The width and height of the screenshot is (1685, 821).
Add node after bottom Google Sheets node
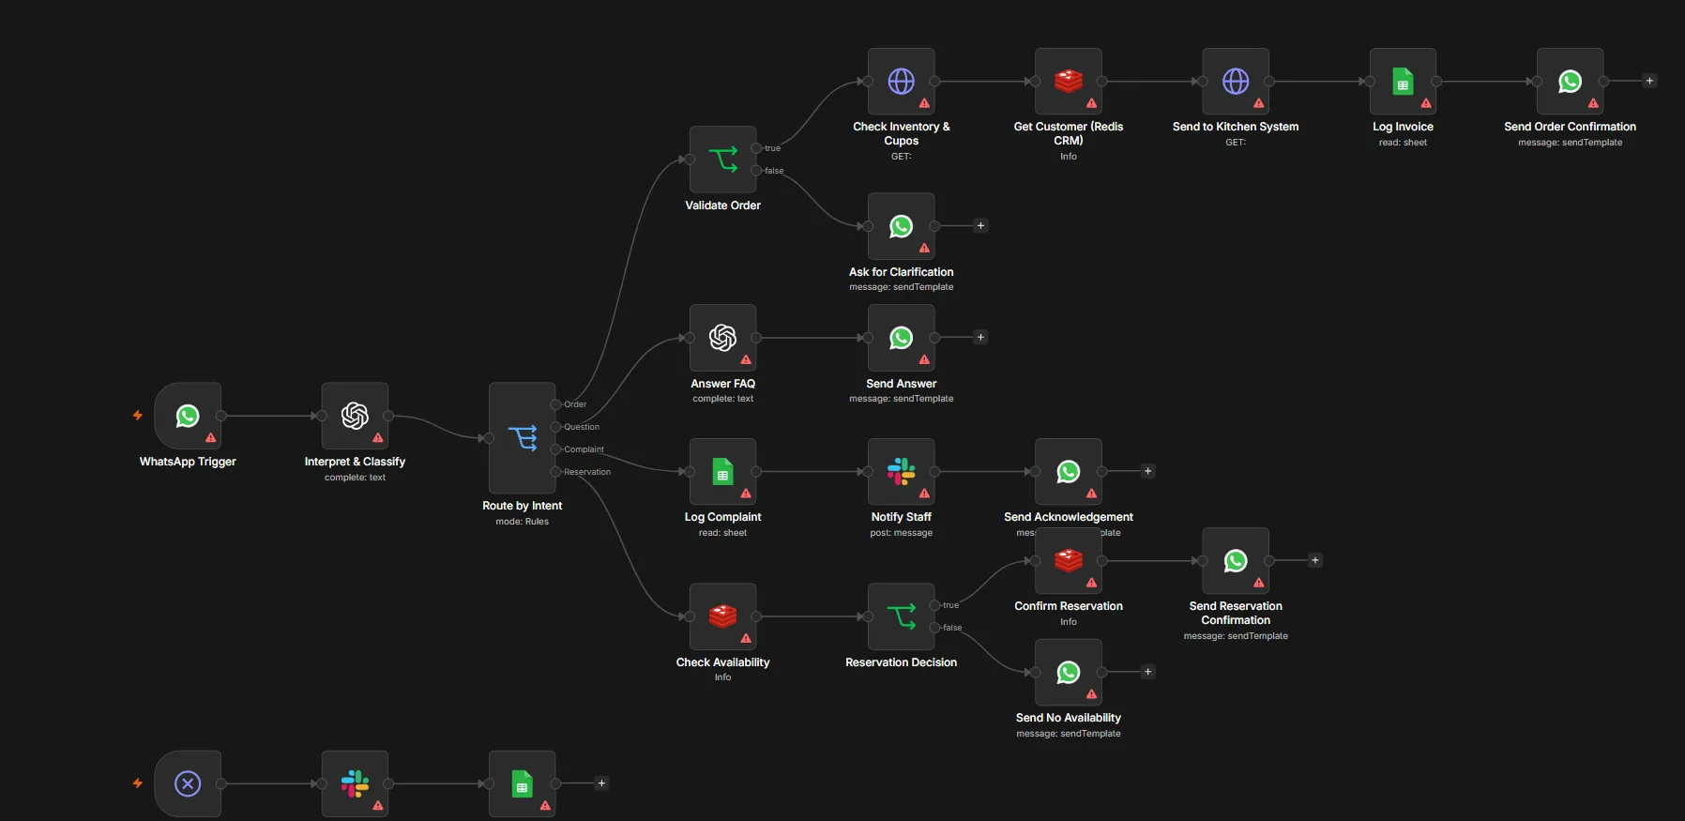[x=601, y=783]
